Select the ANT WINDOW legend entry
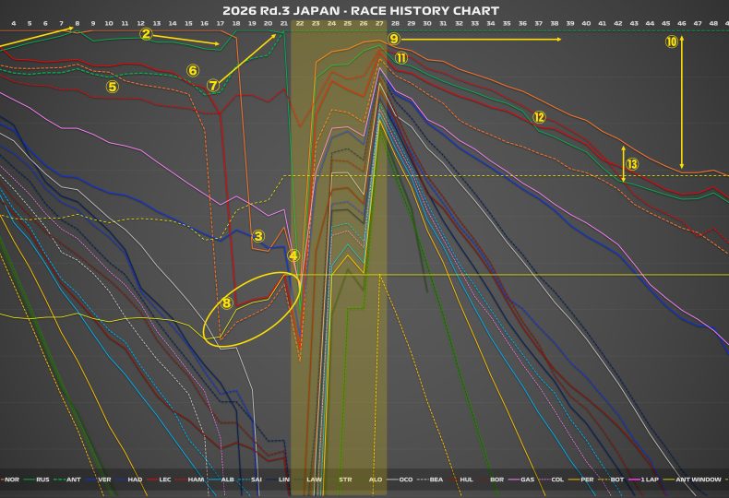The height and width of the screenshot is (498, 729). (697, 480)
